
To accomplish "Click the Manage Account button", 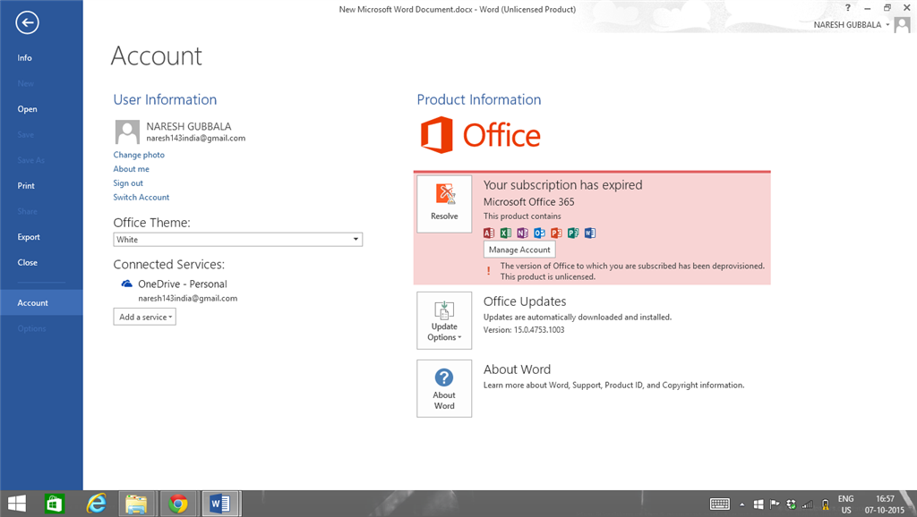I will tap(519, 249).
